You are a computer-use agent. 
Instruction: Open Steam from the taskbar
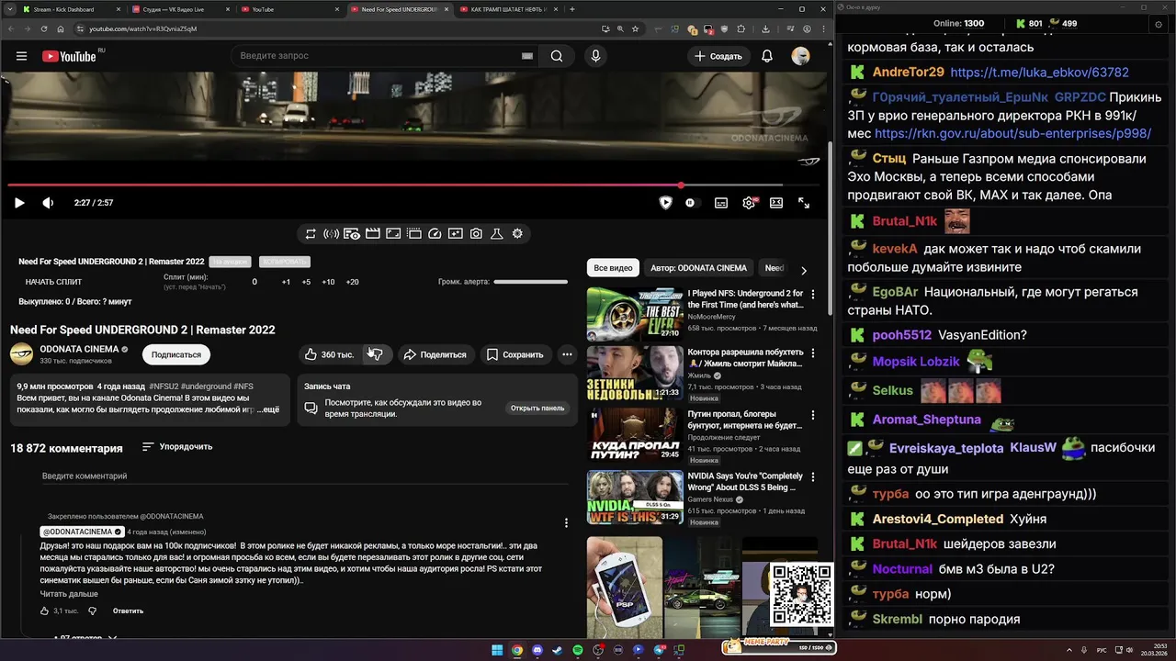point(558,650)
